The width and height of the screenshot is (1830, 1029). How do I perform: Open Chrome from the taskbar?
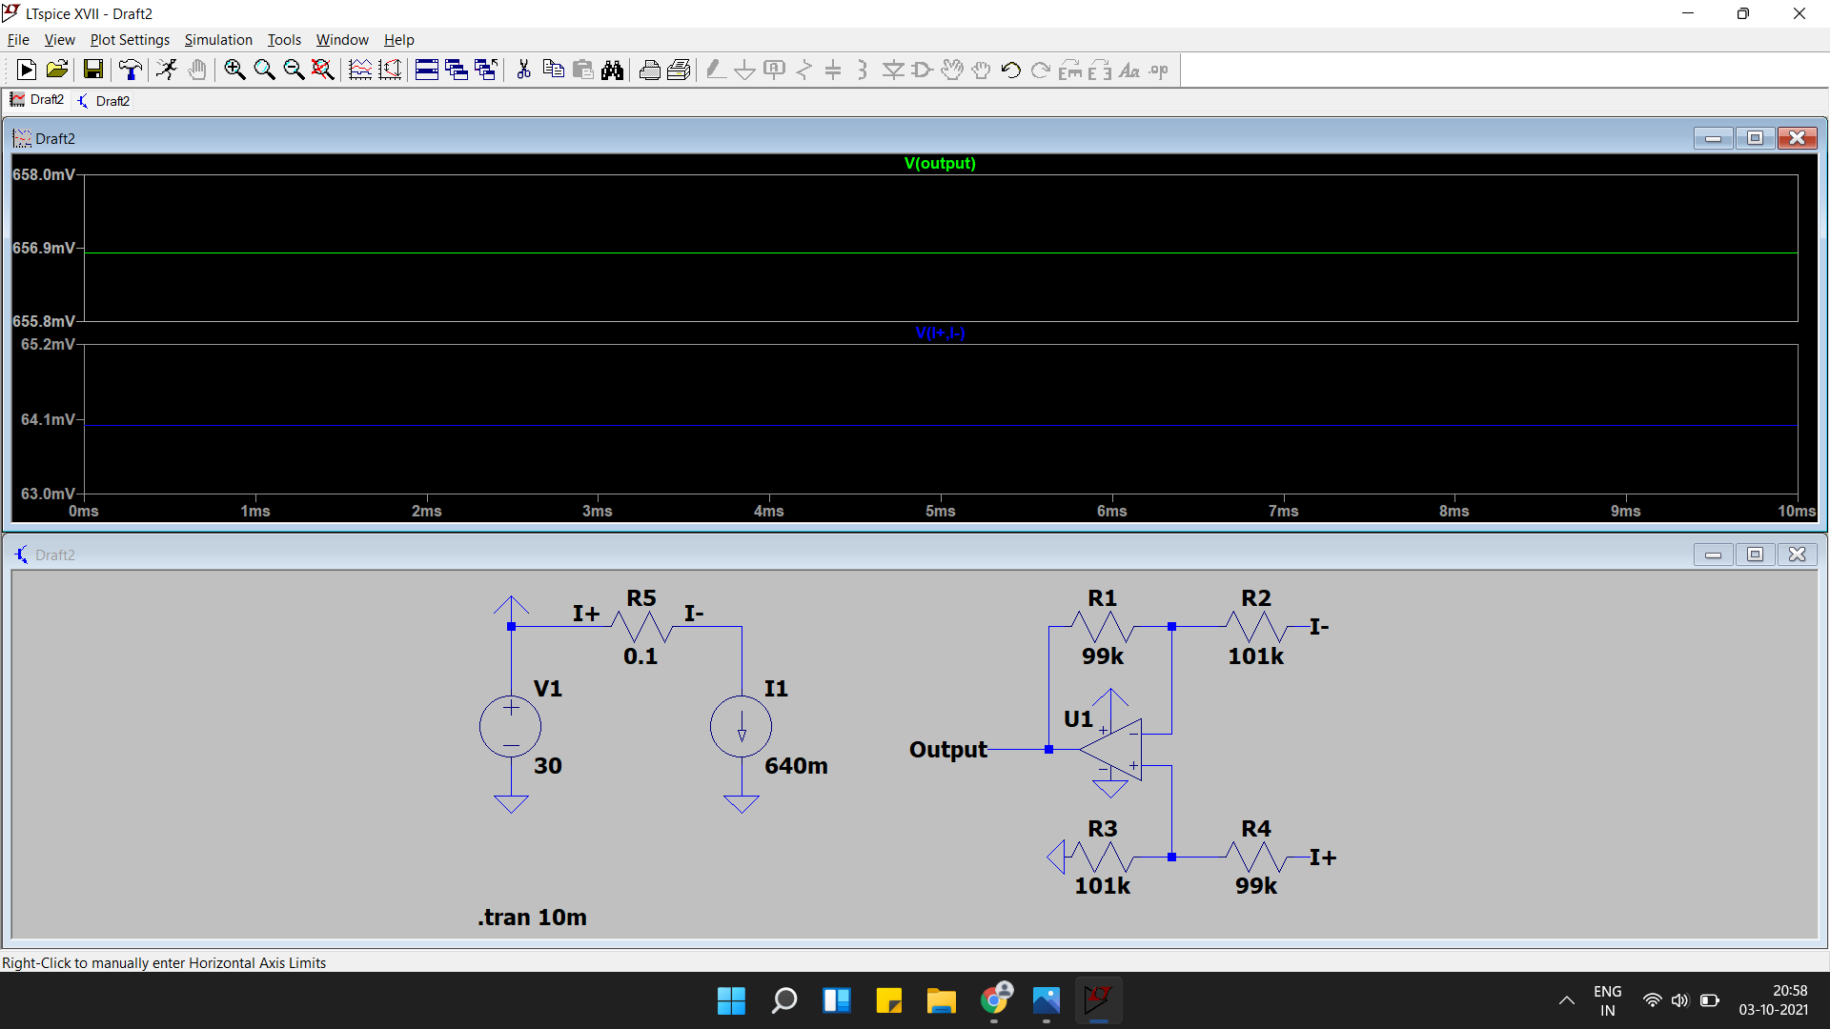pyautogui.click(x=994, y=1000)
